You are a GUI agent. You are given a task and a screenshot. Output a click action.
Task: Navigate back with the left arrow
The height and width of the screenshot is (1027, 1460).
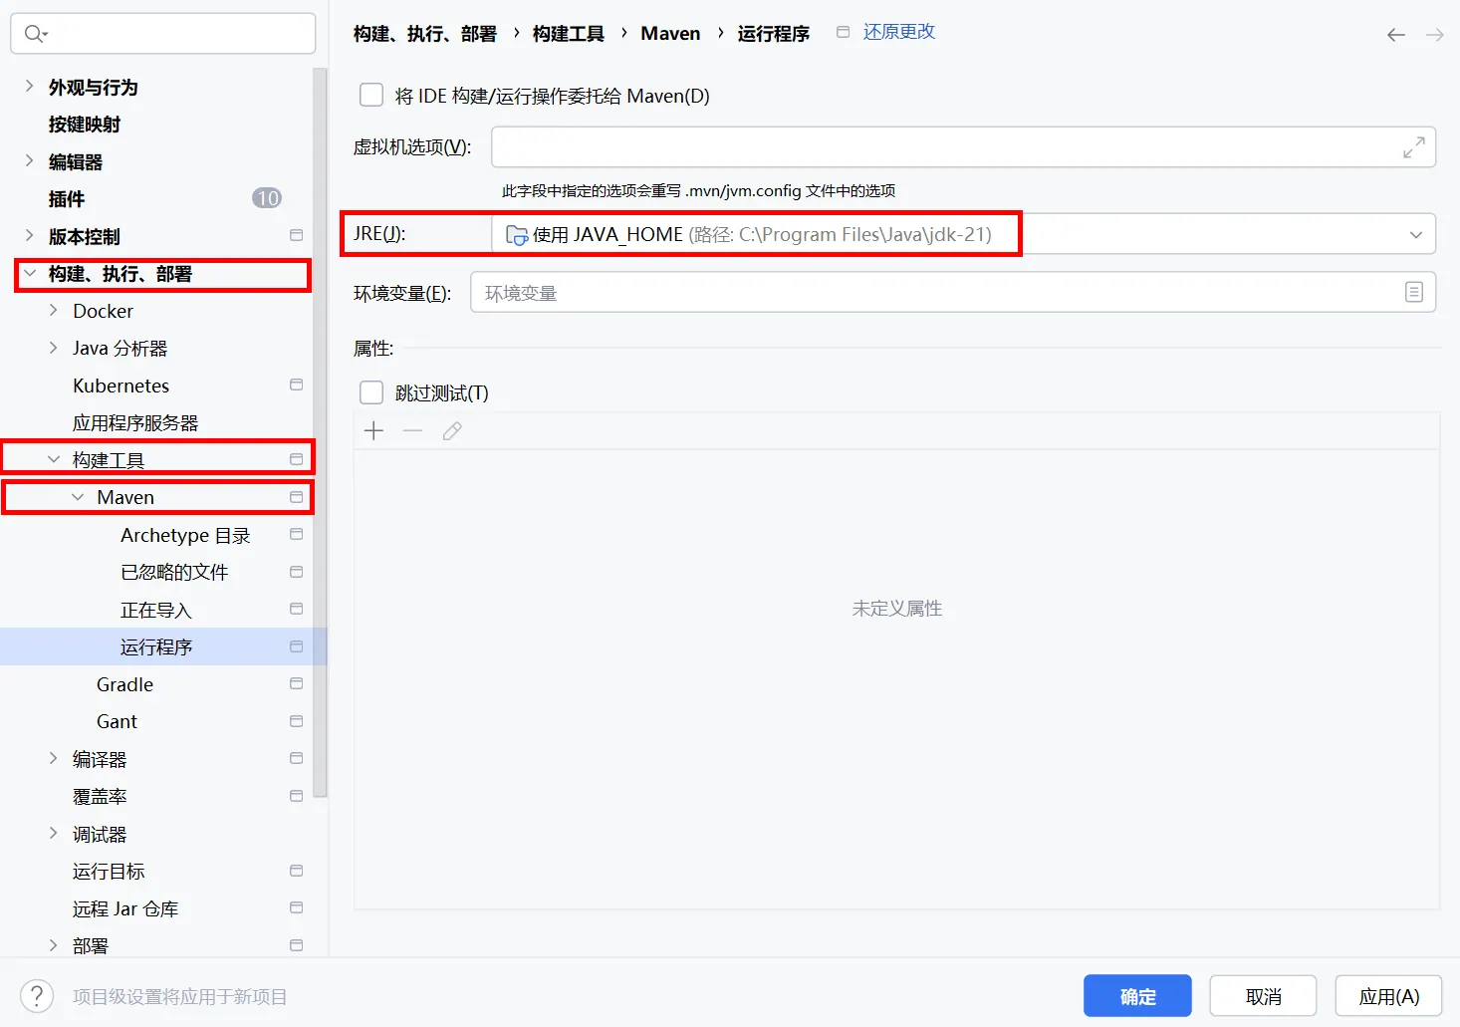(x=1396, y=35)
